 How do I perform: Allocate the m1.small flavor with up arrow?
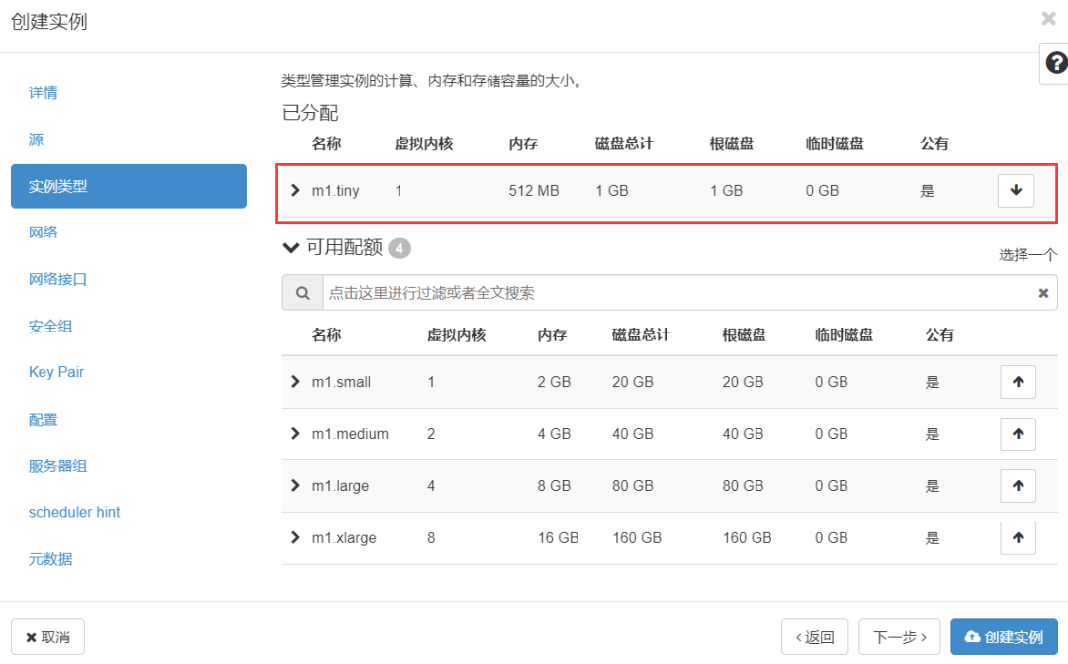click(1018, 382)
